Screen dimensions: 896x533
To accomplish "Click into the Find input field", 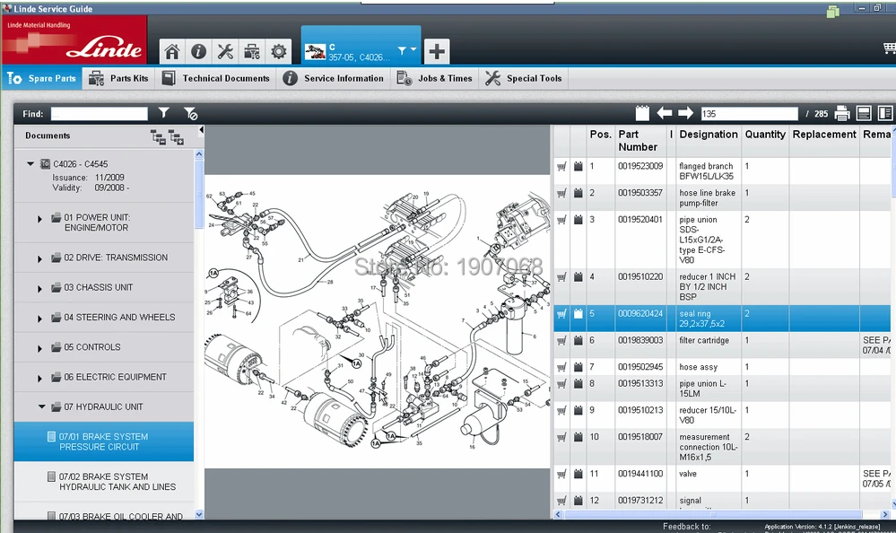I will pyautogui.click(x=100, y=114).
